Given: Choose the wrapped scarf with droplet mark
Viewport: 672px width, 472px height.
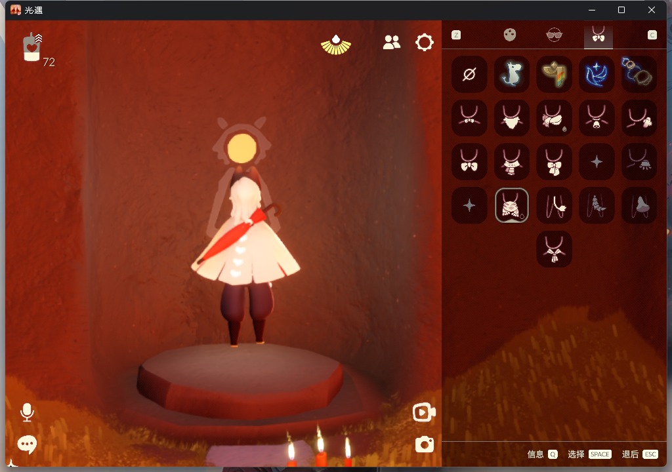Looking at the screenshot, I should pyautogui.click(x=554, y=118).
